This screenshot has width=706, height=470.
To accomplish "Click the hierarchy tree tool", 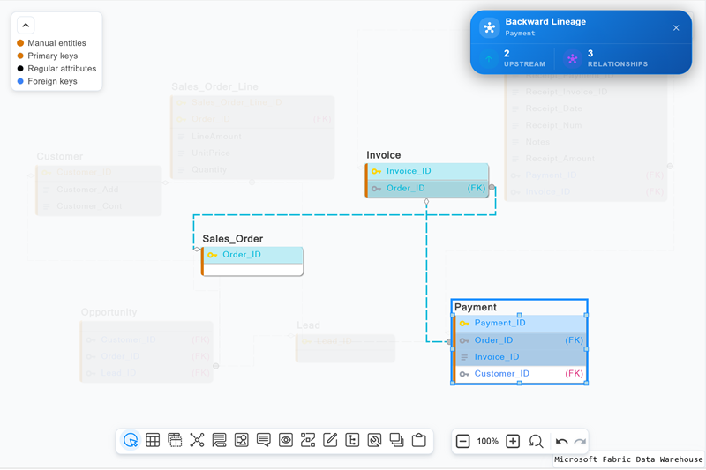I will click(x=352, y=440).
